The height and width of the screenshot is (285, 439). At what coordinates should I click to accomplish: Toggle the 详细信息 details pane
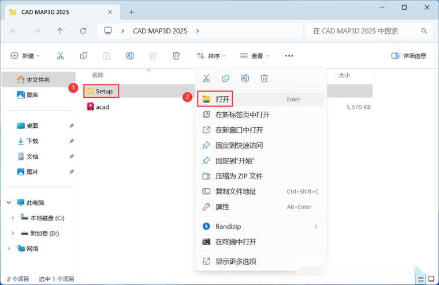(409, 56)
